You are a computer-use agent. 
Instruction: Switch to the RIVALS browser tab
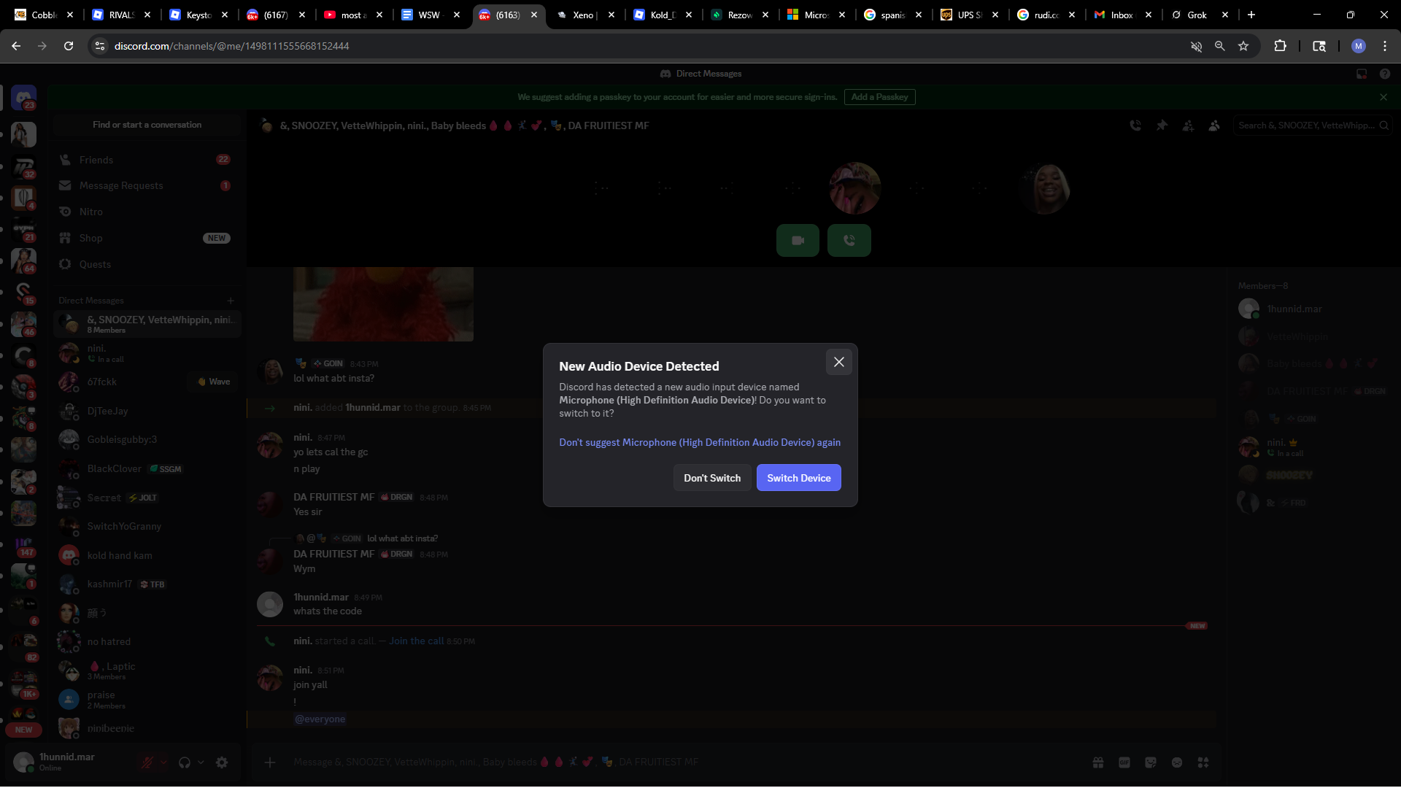121,15
